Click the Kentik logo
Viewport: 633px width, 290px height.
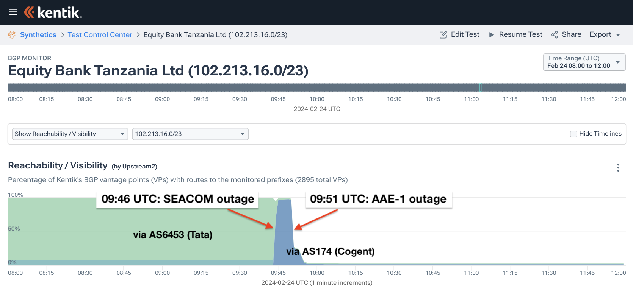tap(53, 12)
